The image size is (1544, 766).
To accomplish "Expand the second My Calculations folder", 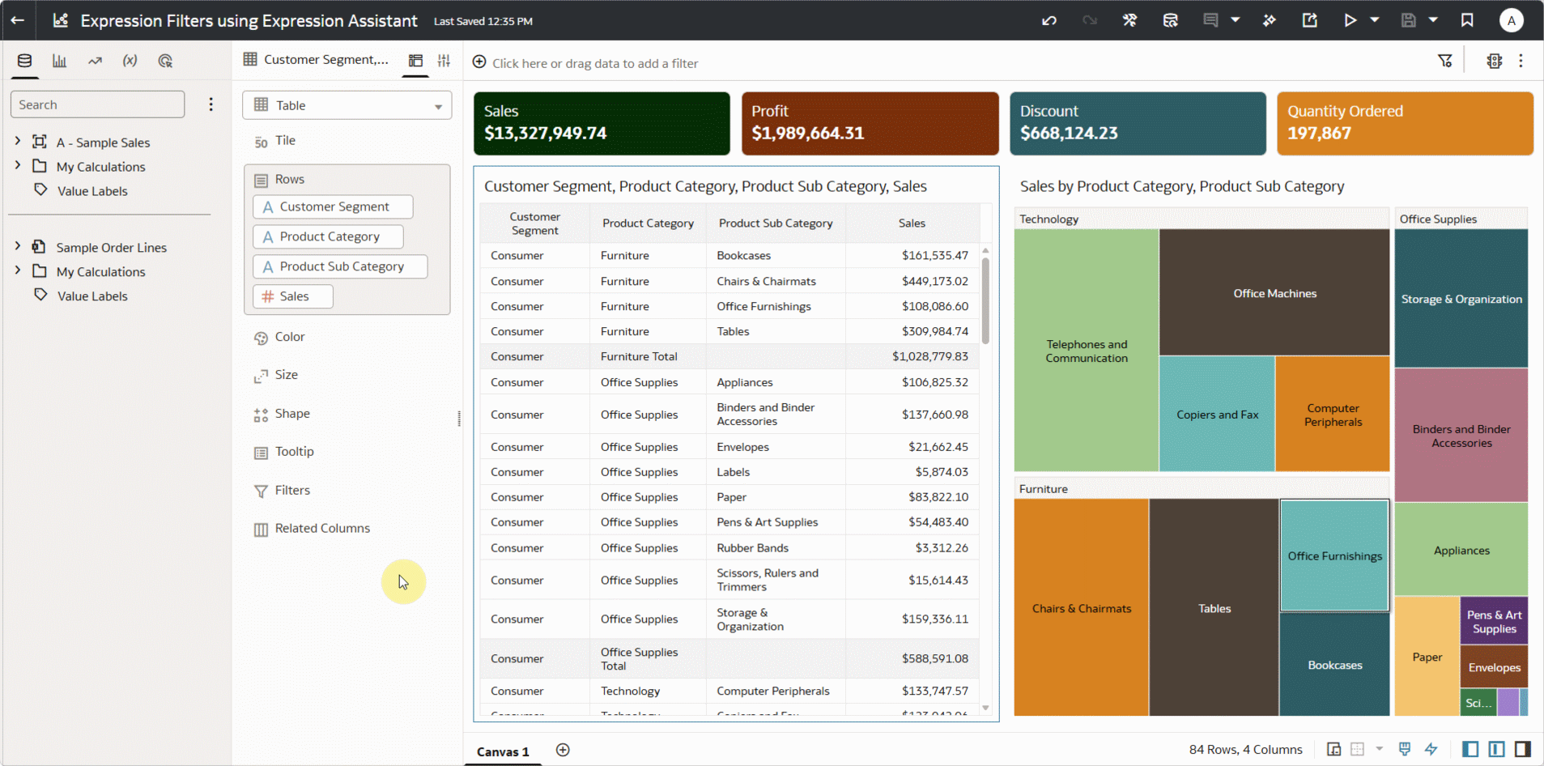I will click(18, 270).
